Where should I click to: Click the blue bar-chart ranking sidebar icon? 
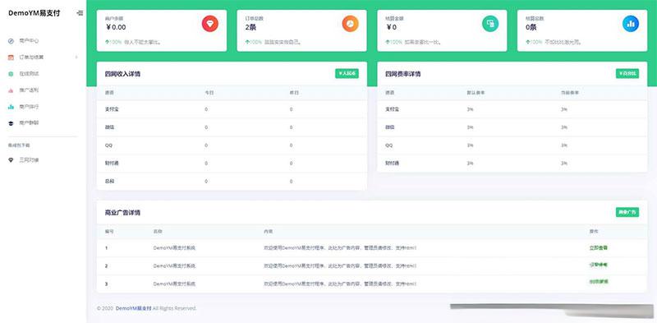[11, 107]
